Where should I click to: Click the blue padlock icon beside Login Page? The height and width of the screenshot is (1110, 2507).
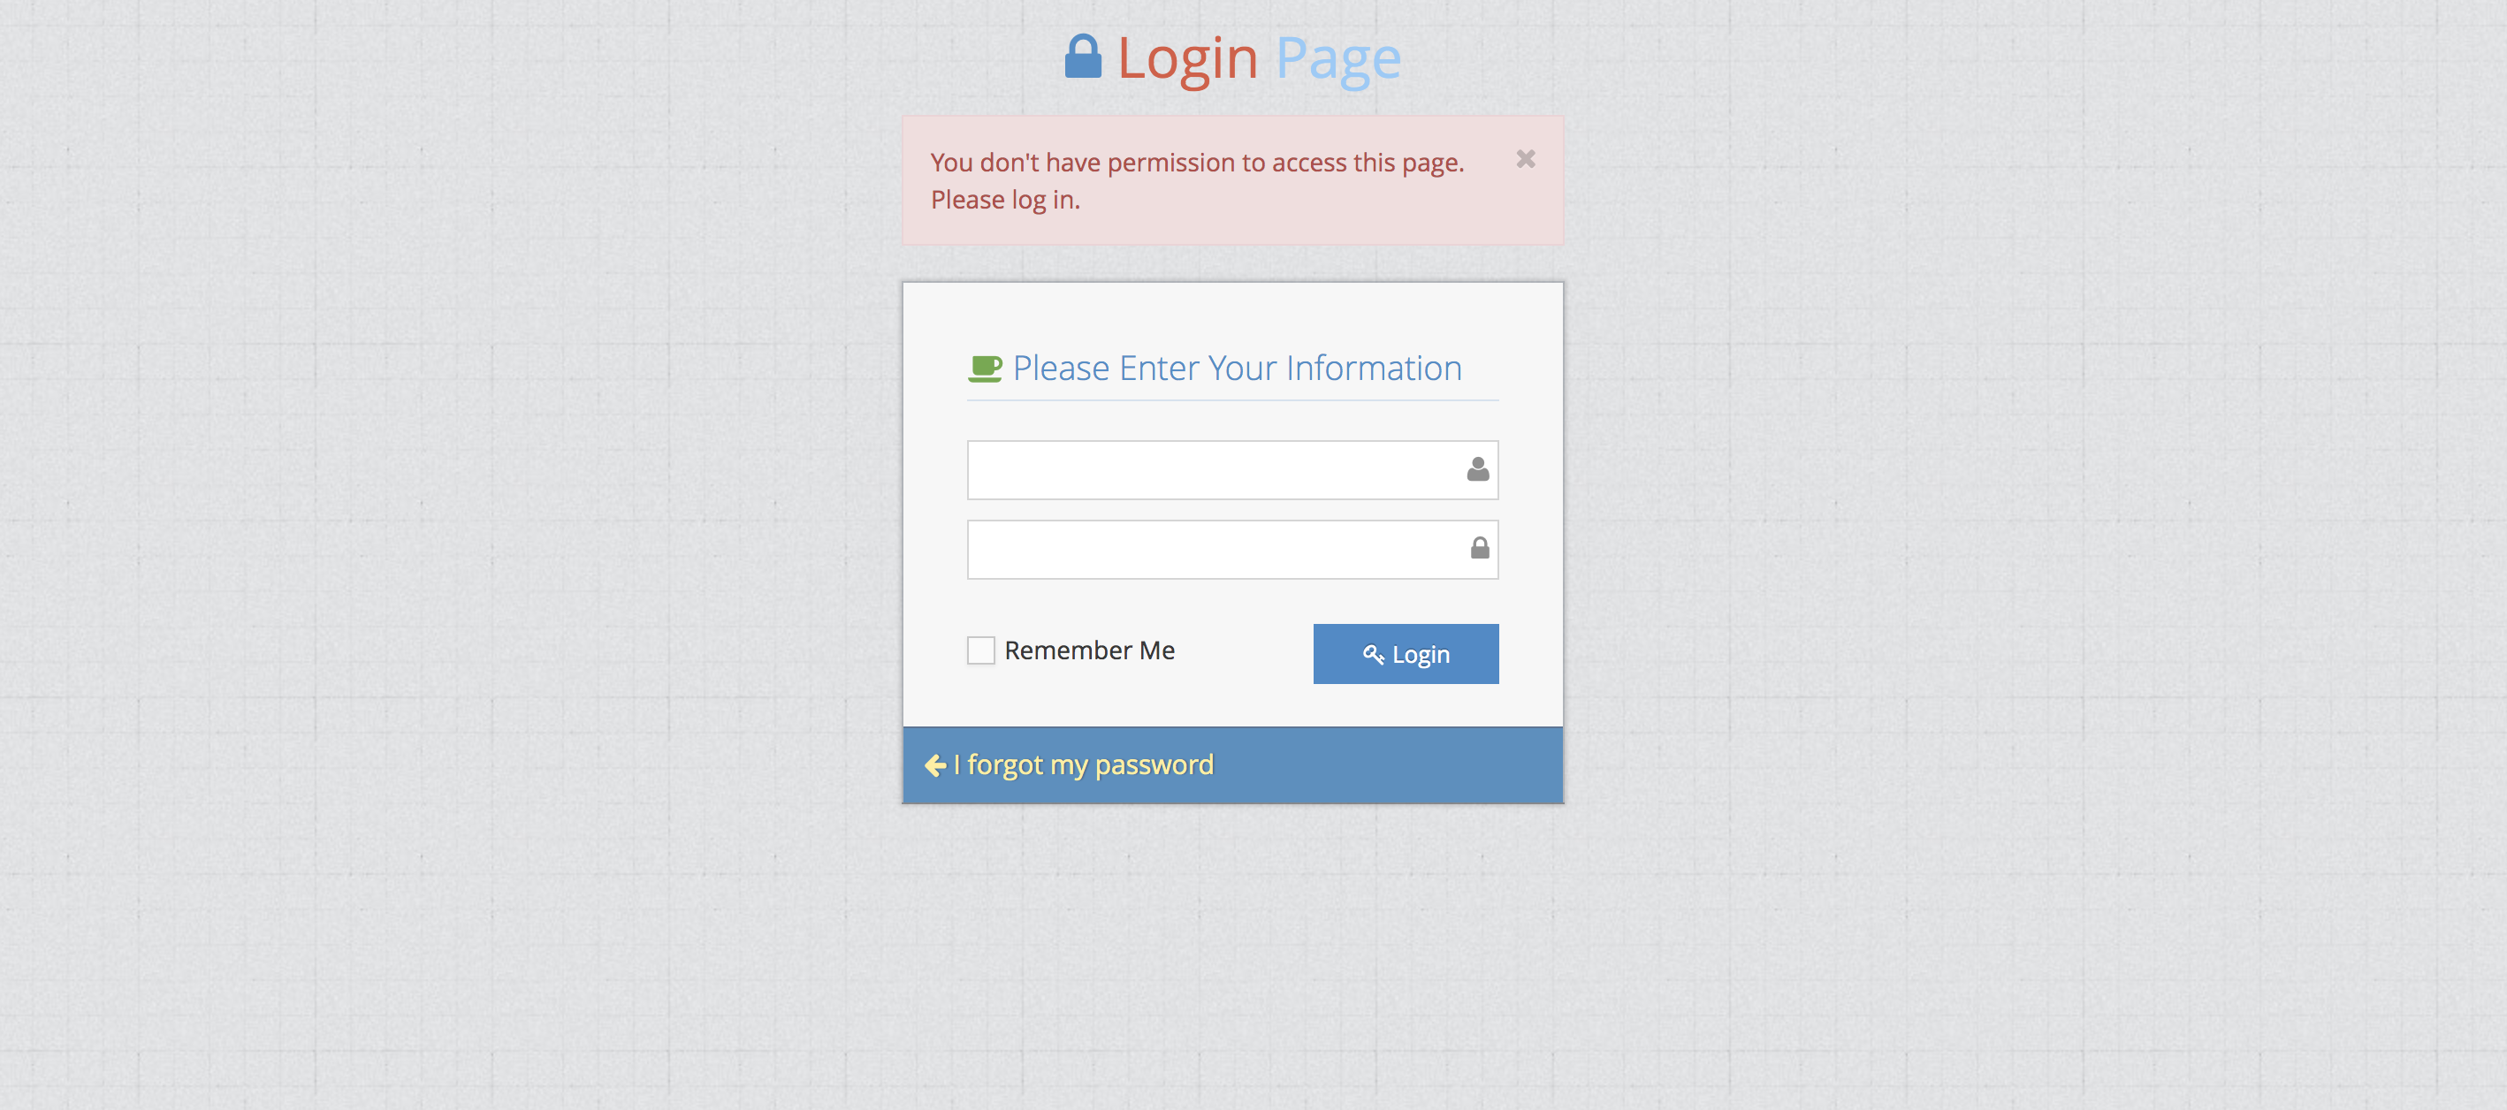[x=1082, y=57]
